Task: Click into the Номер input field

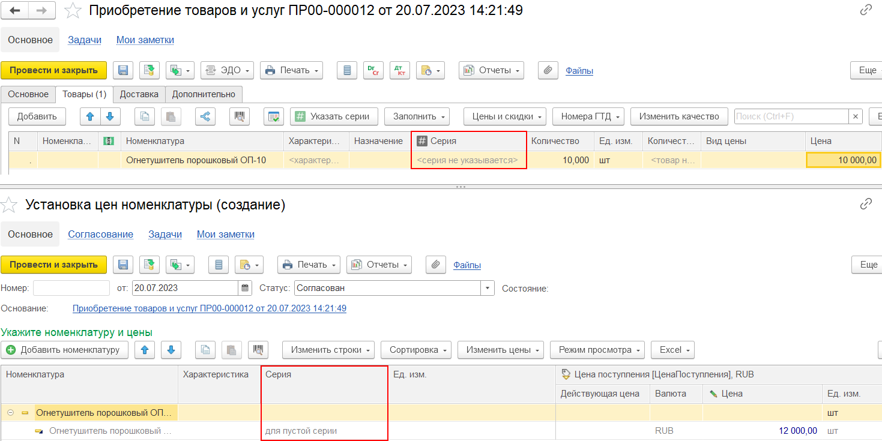Action: tap(71, 288)
